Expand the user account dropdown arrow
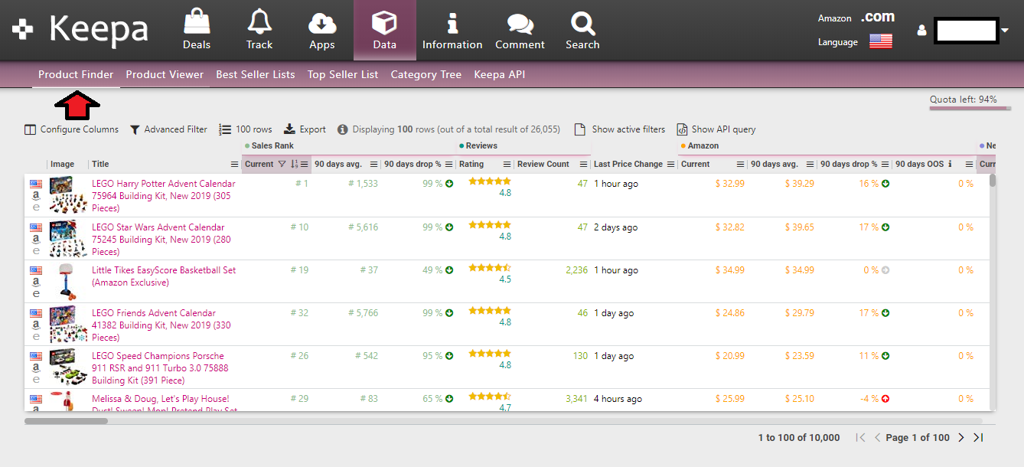The image size is (1024, 467). pyautogui.click(x=1005, y=31)
